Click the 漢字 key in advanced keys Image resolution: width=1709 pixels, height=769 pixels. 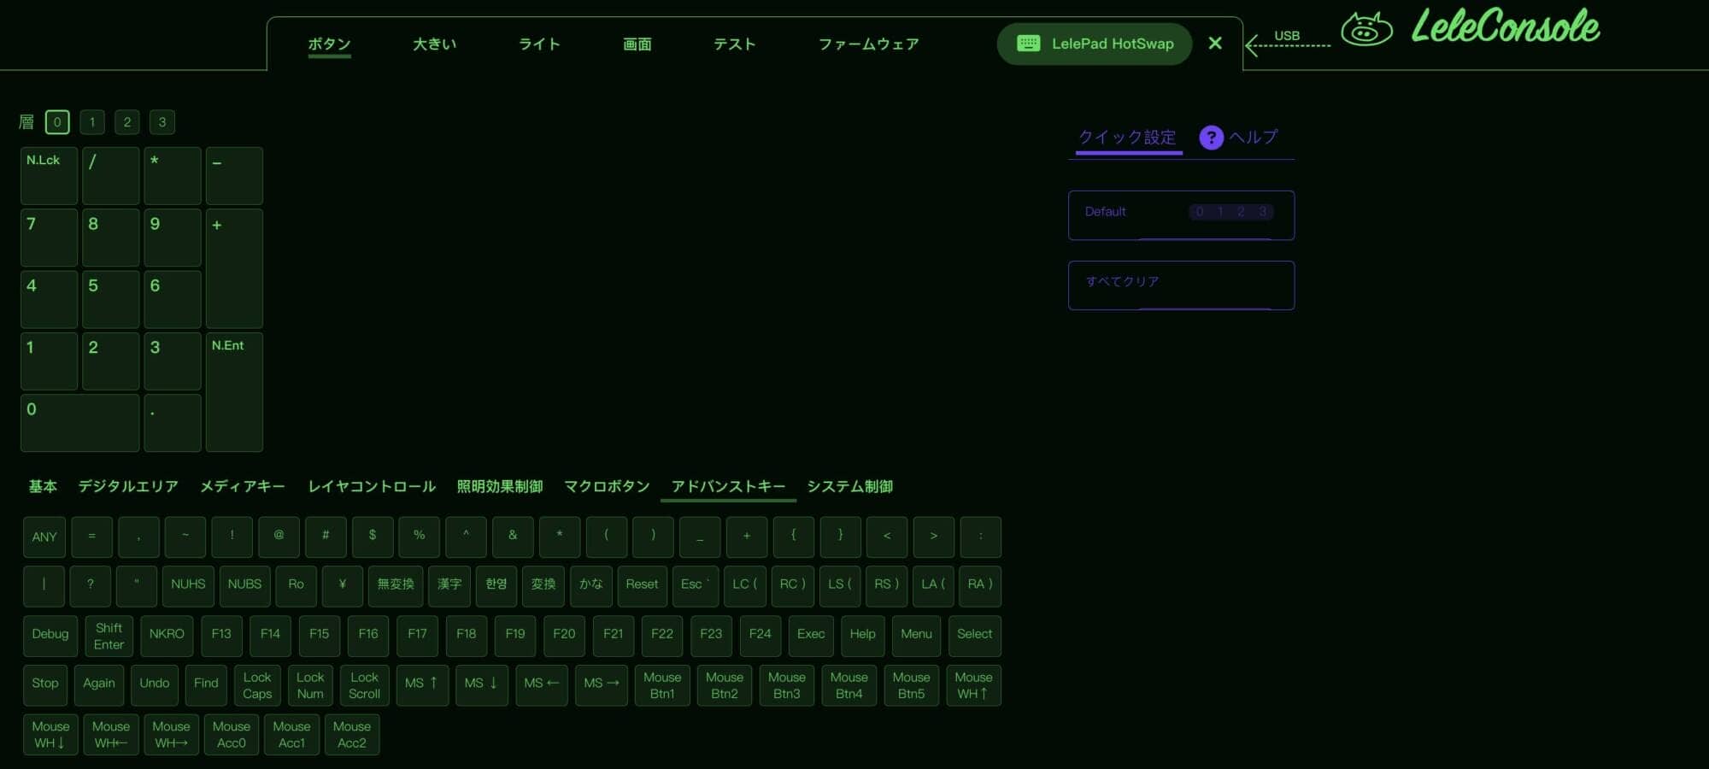[449, 585]
